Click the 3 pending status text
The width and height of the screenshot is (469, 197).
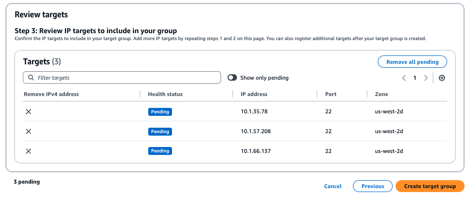pyautogui.click(x=27, y=182)
